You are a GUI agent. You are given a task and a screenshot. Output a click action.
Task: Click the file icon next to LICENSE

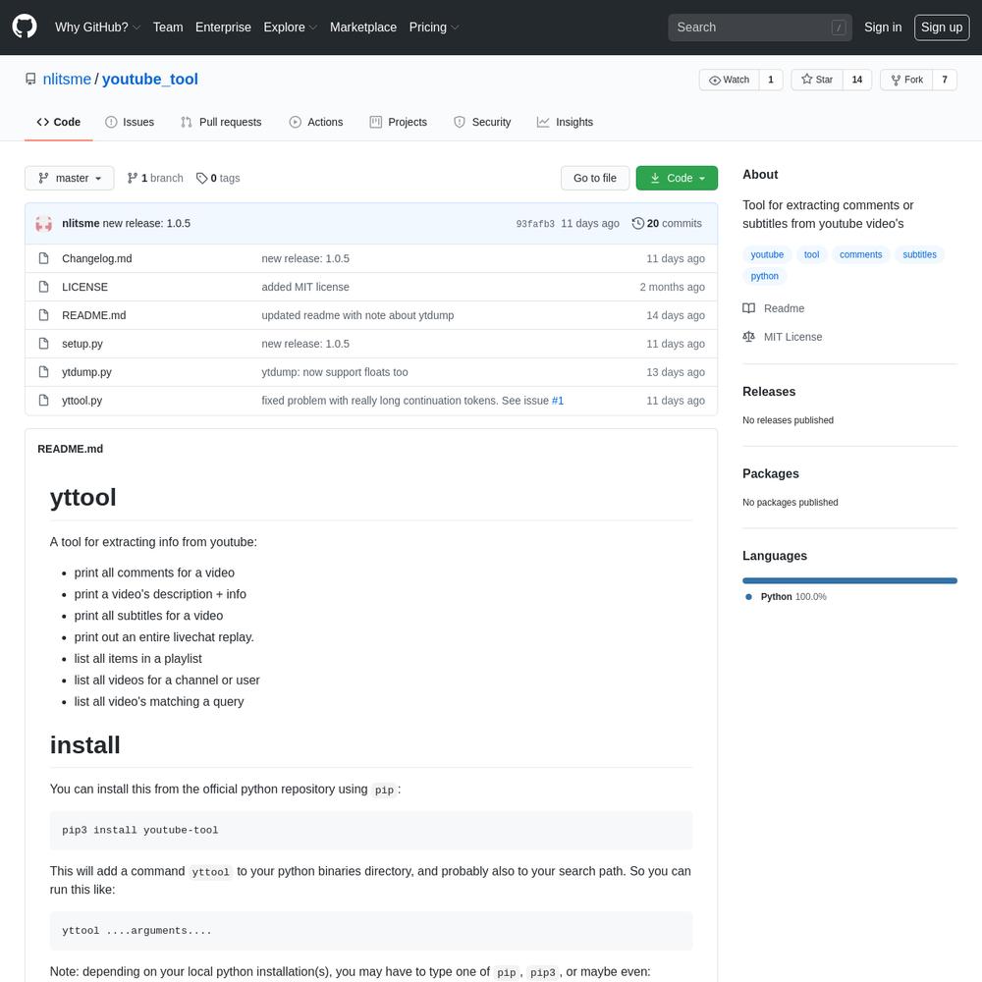pos(44,287)
